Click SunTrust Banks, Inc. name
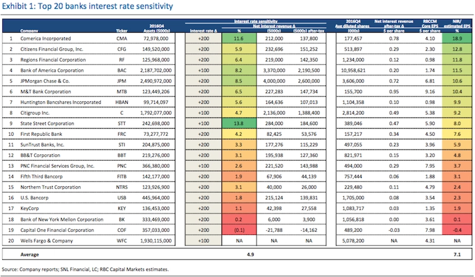This screenshot has width=475, height=277. [42, 144]
